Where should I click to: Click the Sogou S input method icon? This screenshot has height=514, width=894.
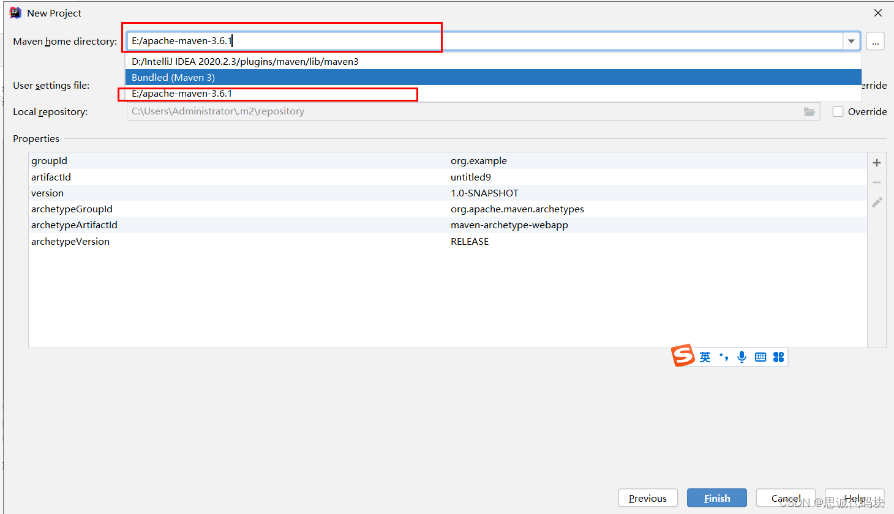click(x=683, y=356)
